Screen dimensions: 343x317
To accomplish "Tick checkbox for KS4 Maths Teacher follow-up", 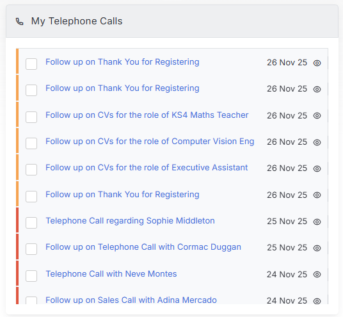I will tap(31, 117).
